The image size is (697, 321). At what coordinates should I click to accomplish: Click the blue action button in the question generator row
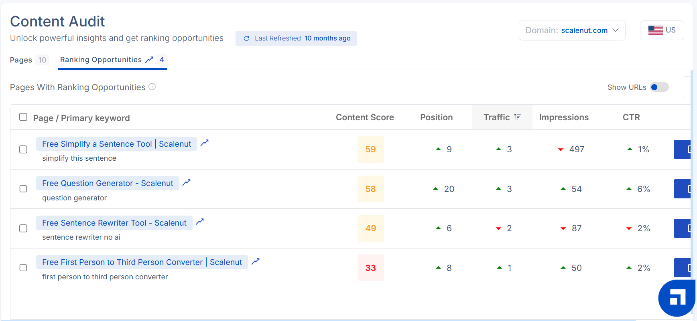pos(682,189)
